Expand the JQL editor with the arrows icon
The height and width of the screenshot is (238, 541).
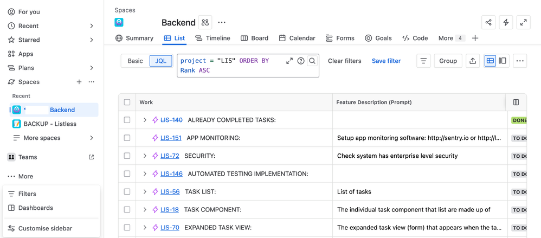(289, 61)
